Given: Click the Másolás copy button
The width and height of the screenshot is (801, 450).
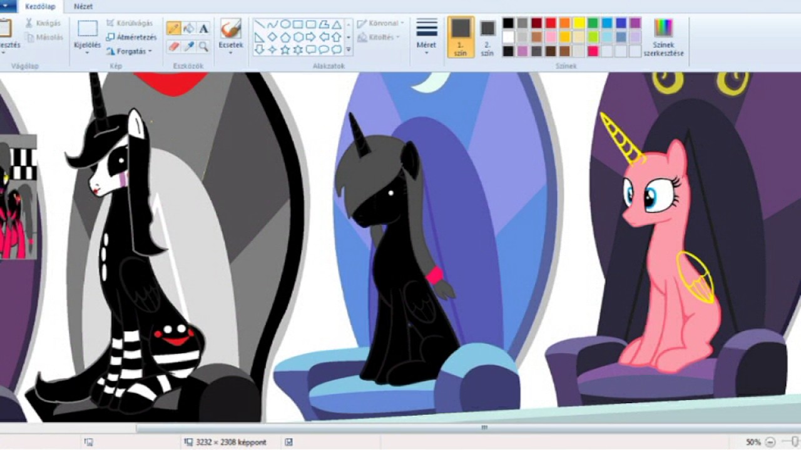Looking at the screenshot, I should [x=44, y=37].
